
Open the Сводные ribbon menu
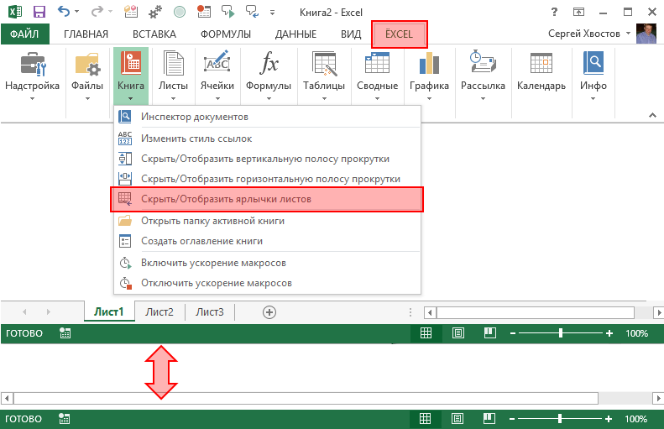(377, 76)
